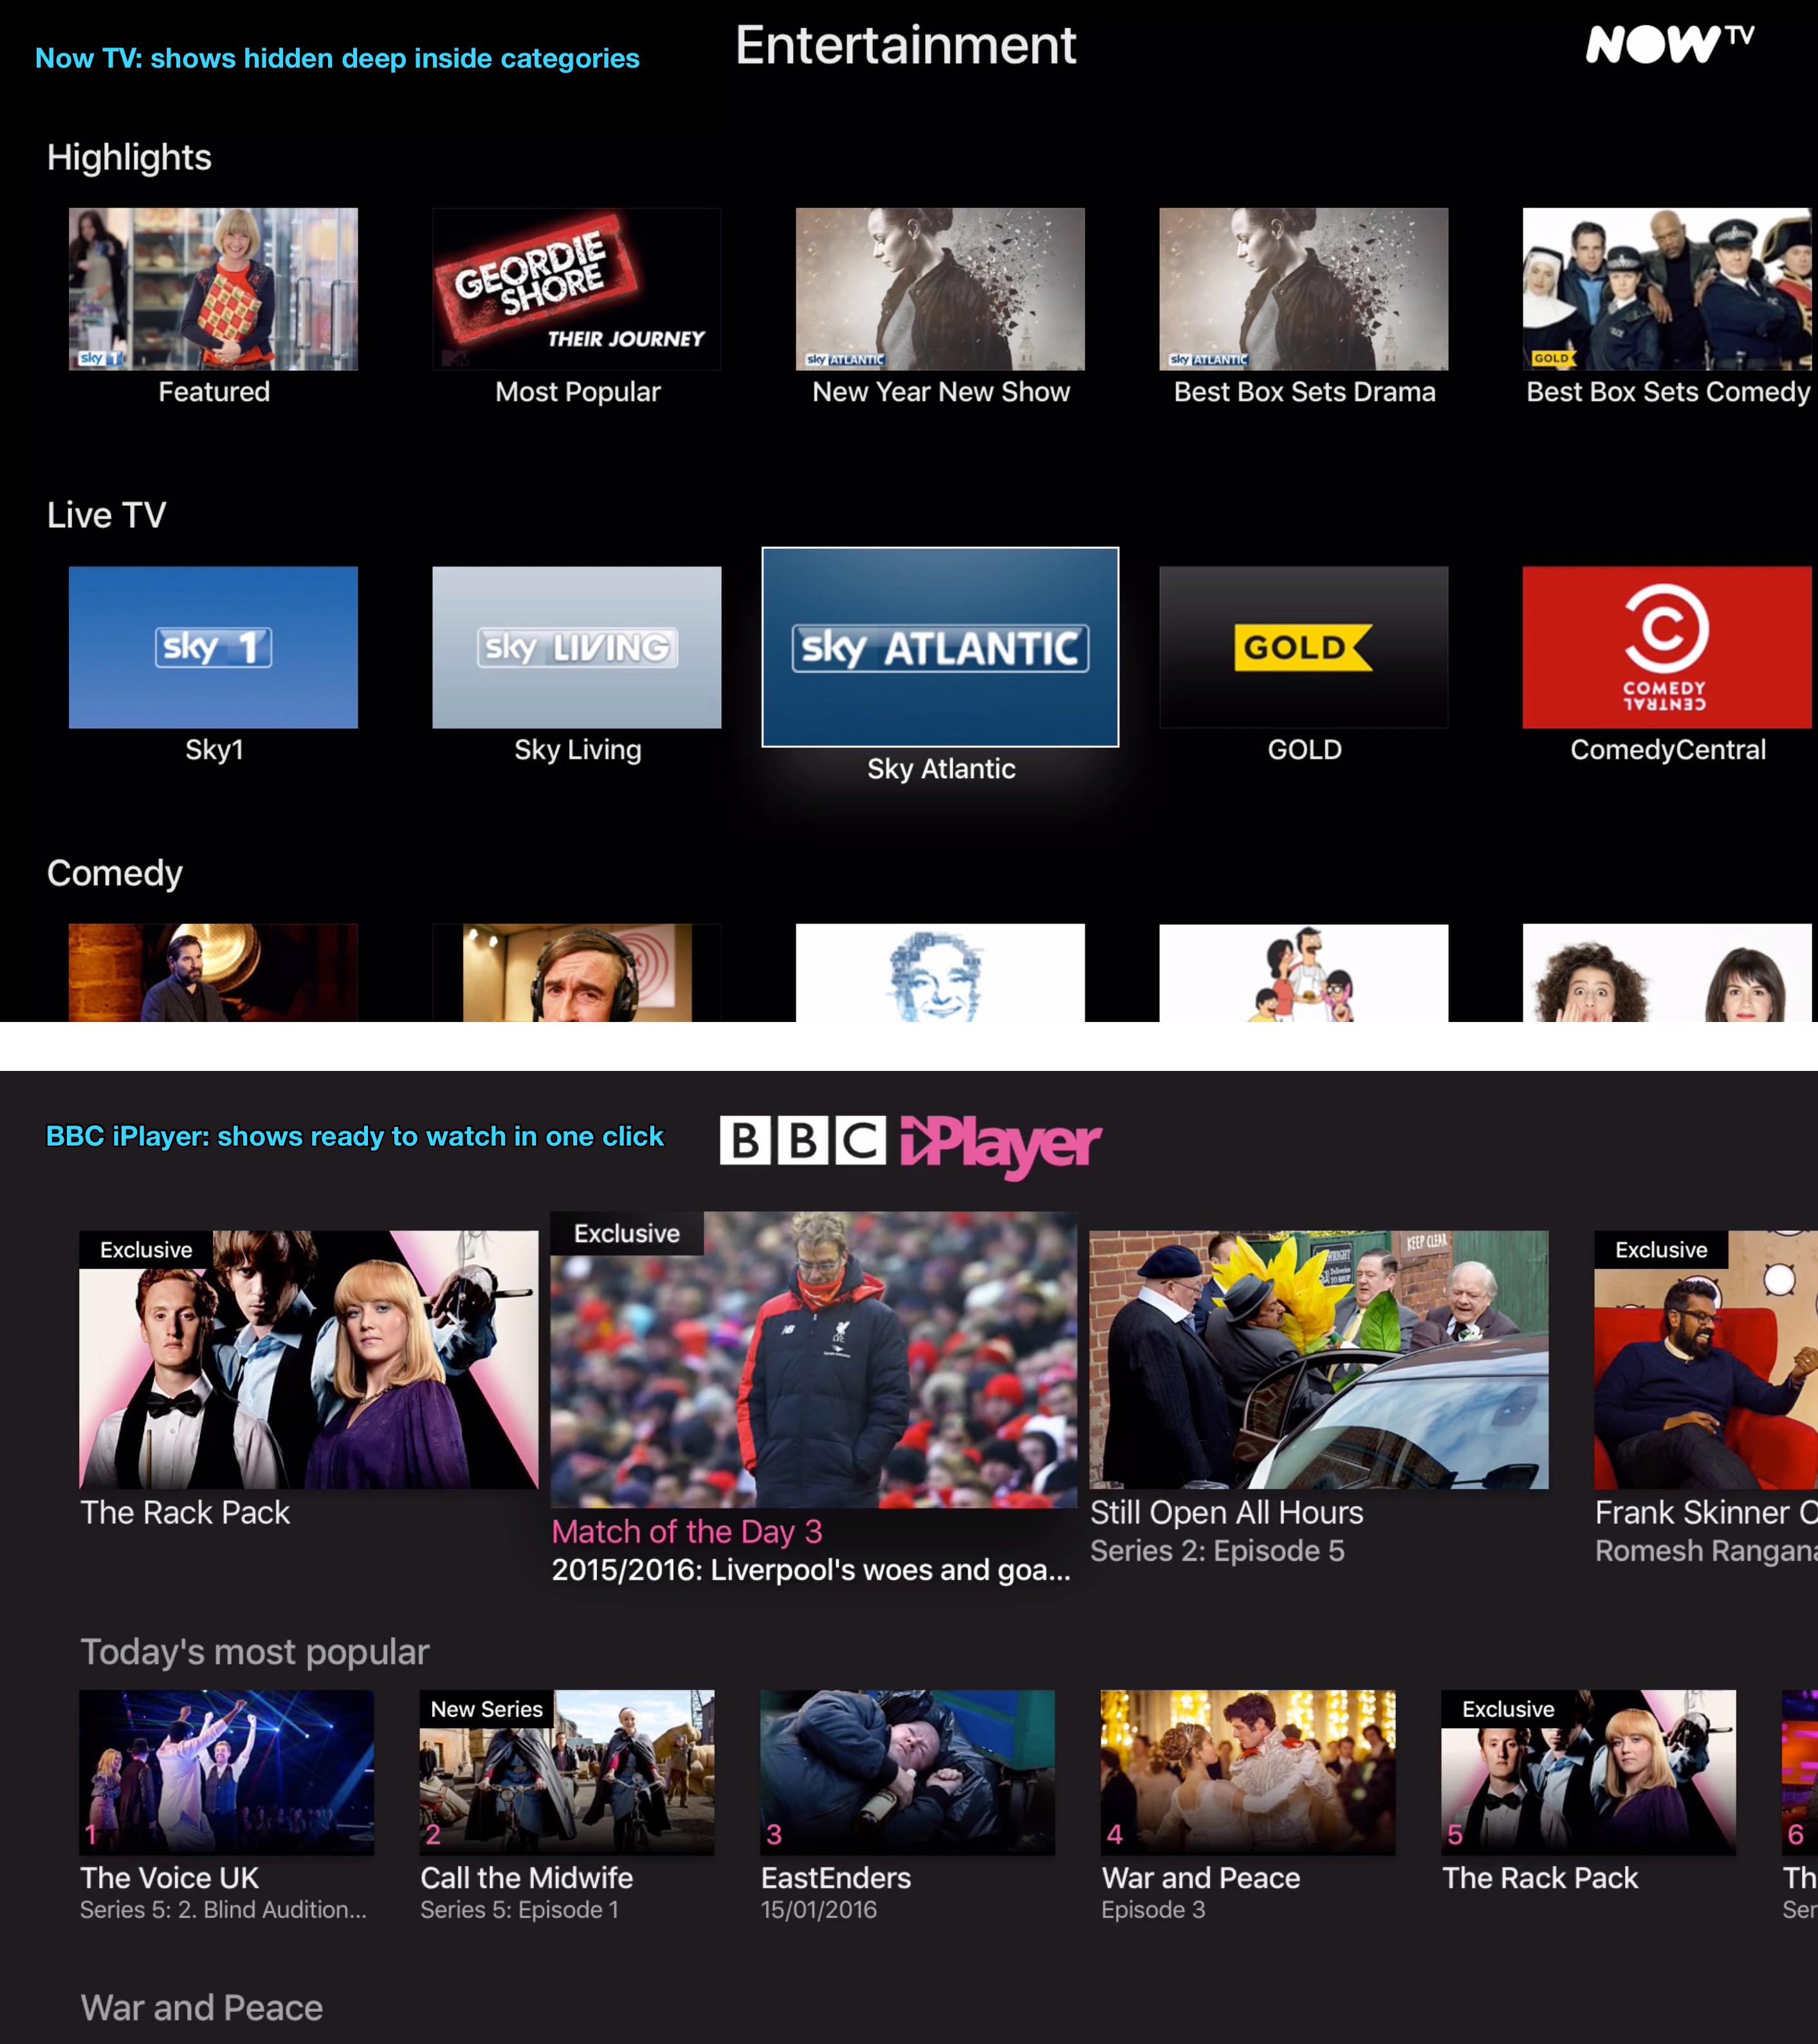Screen dimensions: 1818x2044
Task: Select War and Peace Episode 3
Action: 1247,1772
